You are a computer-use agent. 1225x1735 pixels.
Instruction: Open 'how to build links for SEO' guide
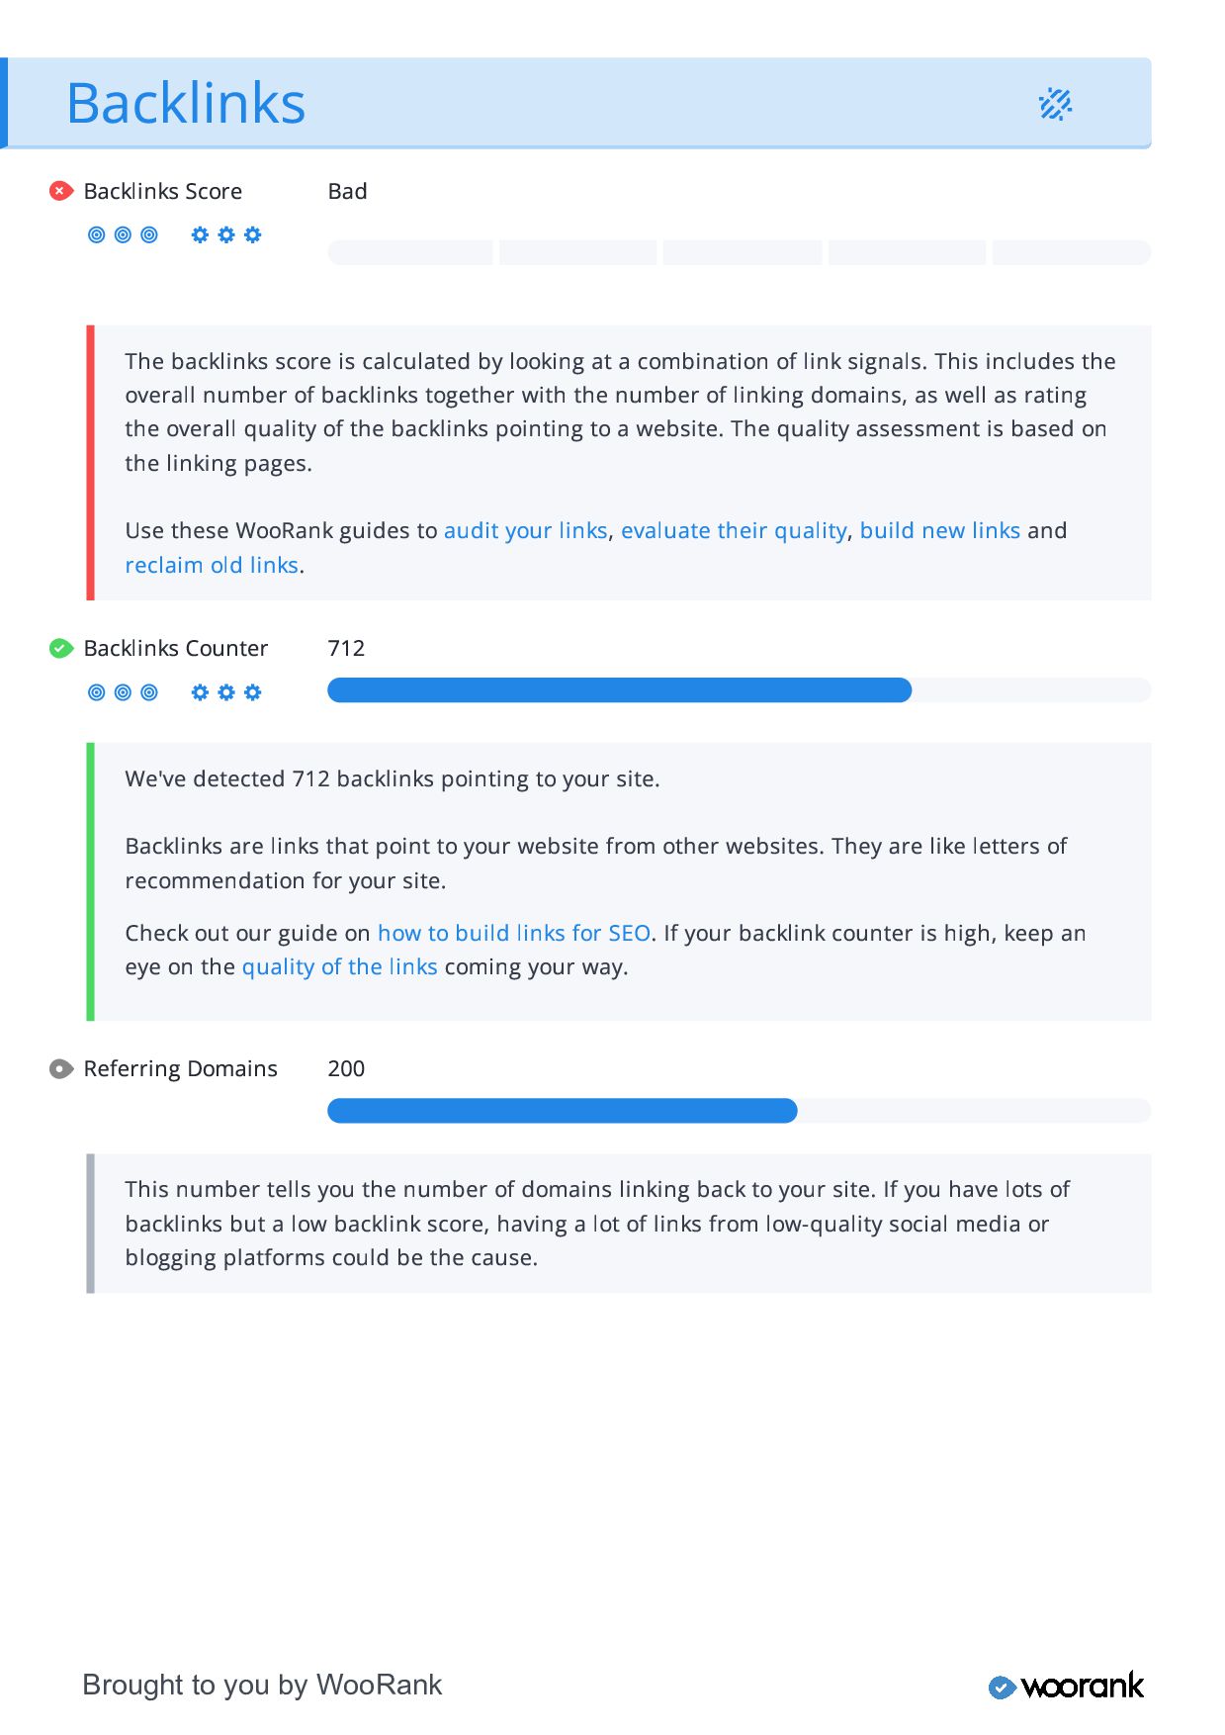coord(514,933)
